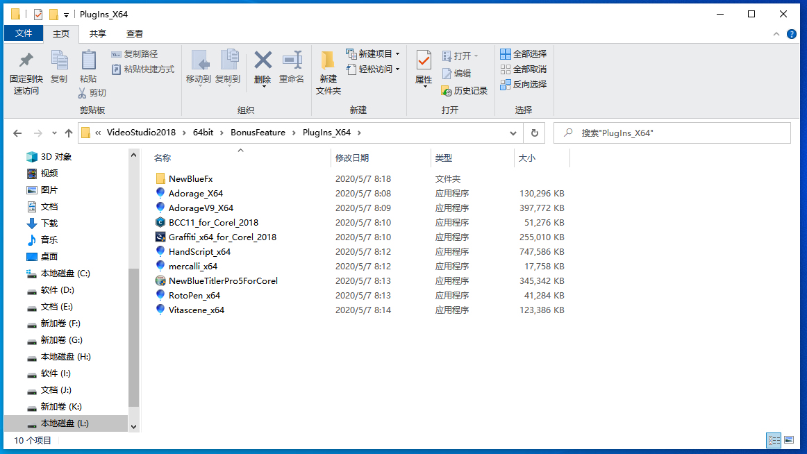Switch to details view icon in status bar

(774, 440)
